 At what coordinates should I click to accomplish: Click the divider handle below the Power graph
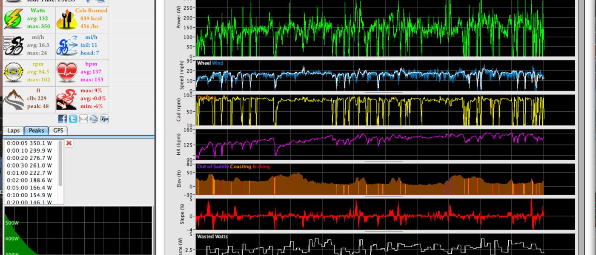(383, 58)
